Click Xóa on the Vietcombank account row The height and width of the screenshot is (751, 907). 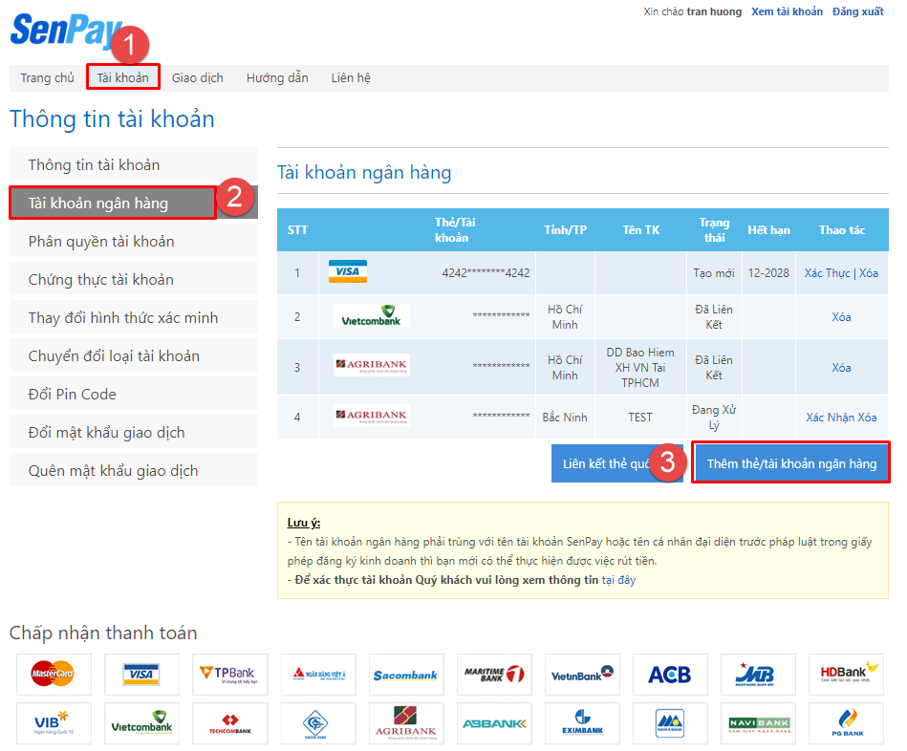pyautogui.click(x=841, y=316)
